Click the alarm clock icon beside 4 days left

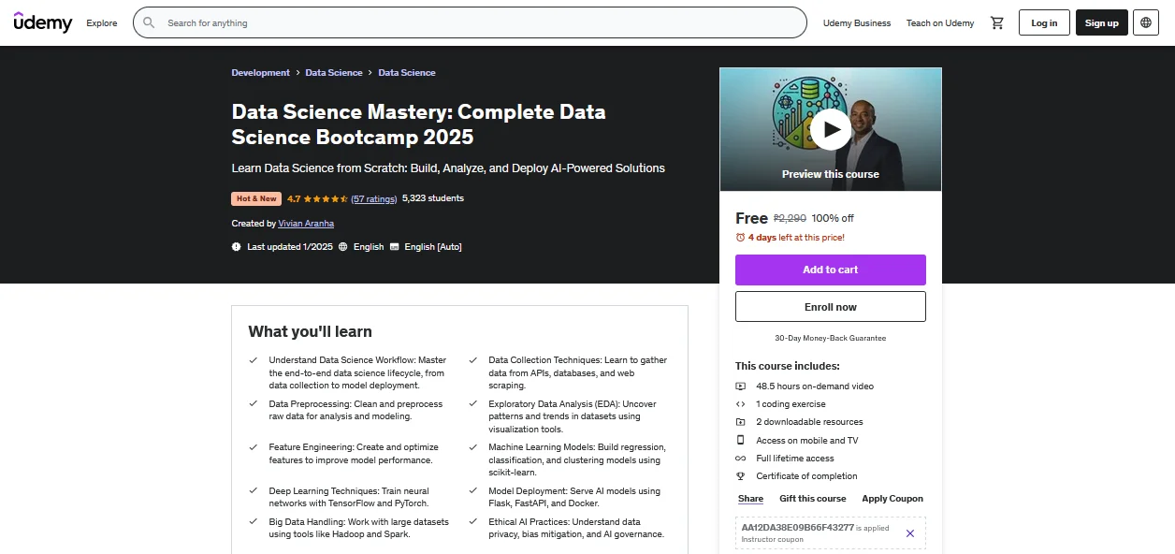click(740, 238)
